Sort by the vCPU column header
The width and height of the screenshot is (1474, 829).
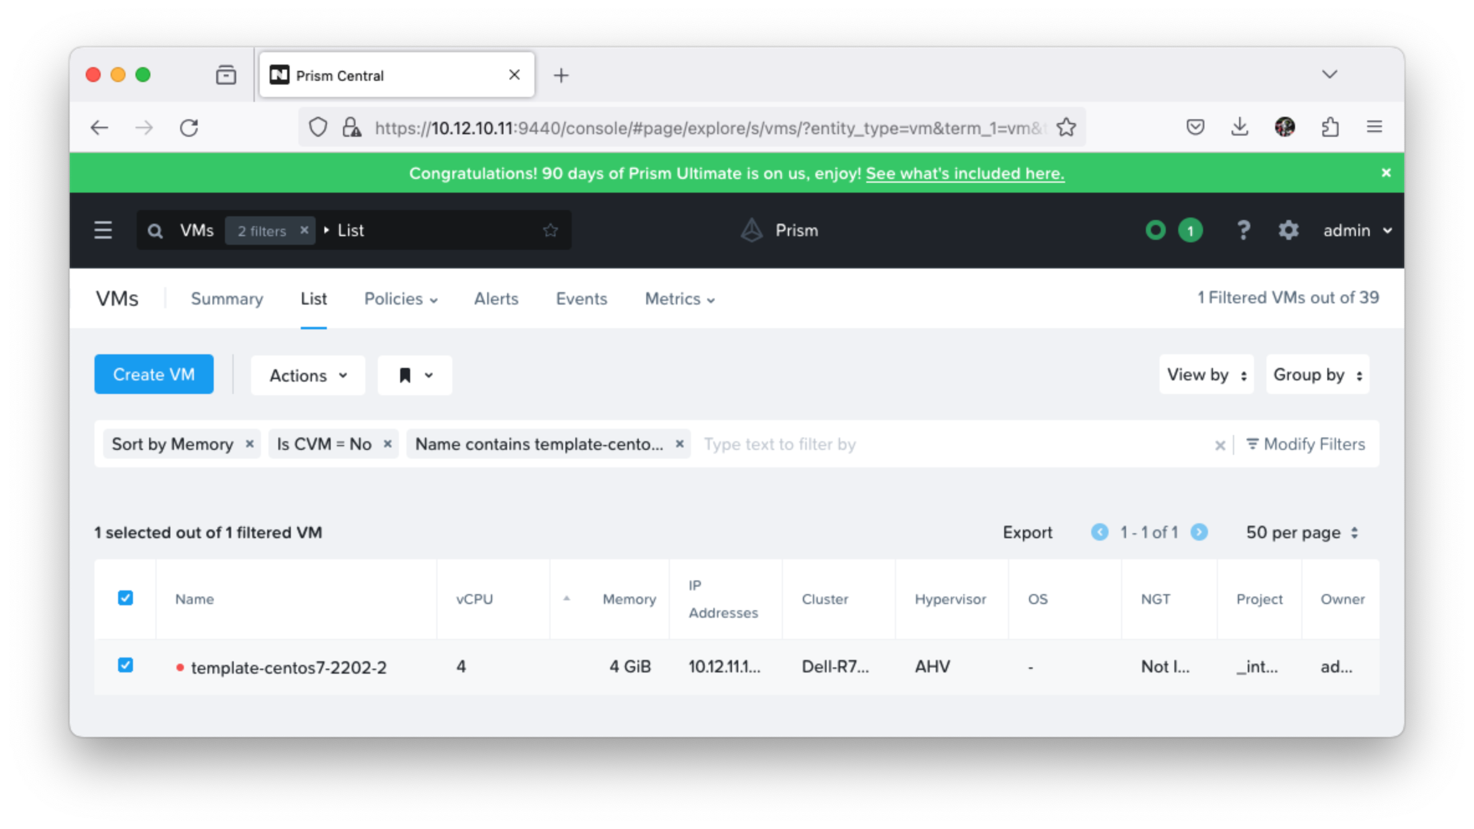(474, 599)
